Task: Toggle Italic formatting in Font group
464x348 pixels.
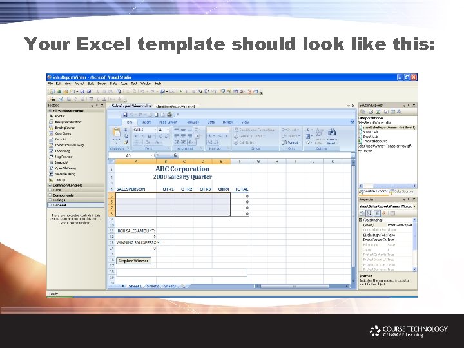Action: (142, 136)
